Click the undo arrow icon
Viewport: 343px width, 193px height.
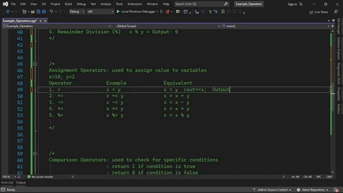point(51,12)
